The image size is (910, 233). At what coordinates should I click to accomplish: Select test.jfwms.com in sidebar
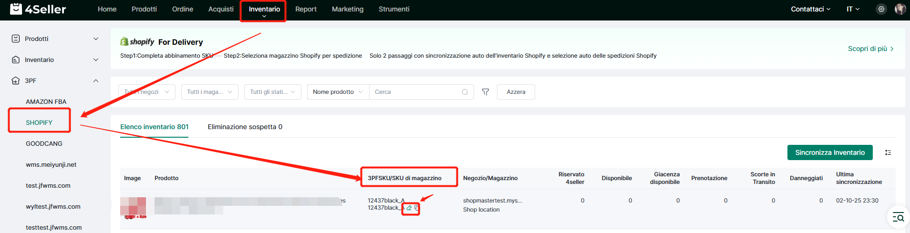(48, 185)
